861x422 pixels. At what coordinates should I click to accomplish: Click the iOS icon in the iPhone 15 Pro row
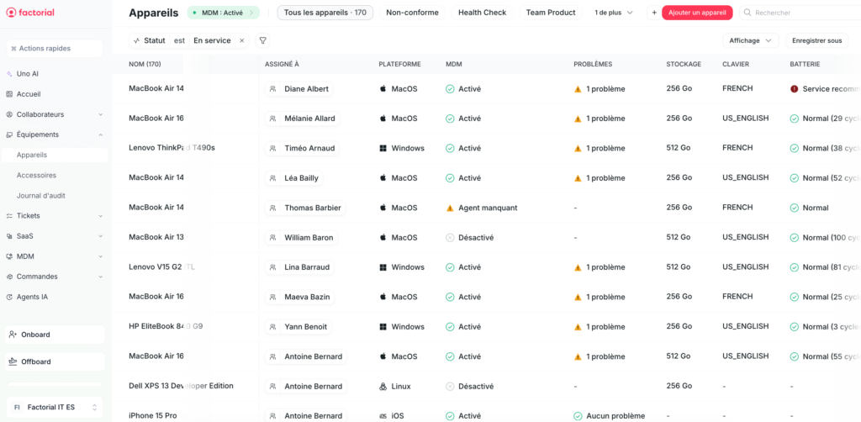click(x=383, y=416)
